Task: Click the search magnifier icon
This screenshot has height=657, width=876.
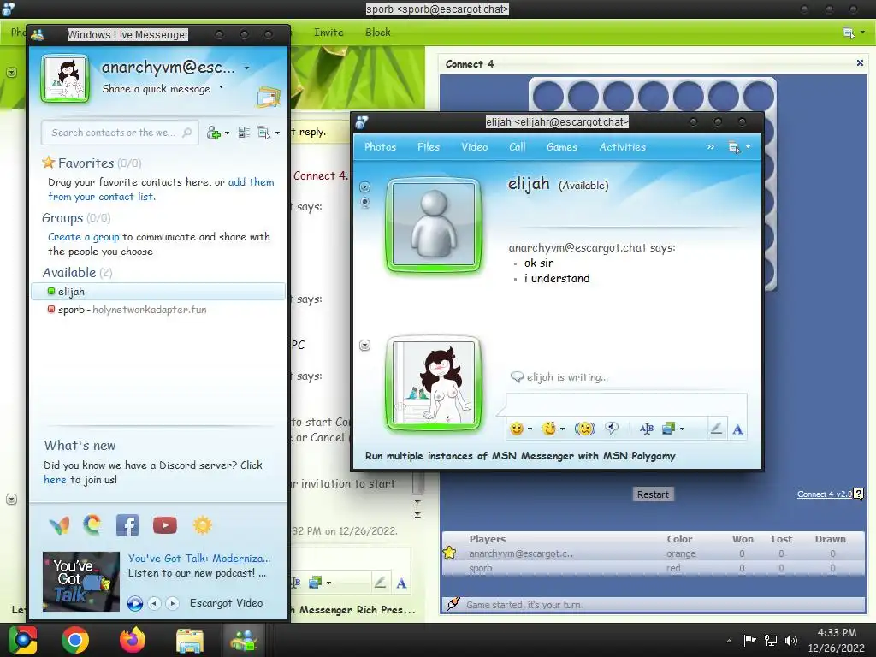Action: pyautogui.click(x=187, y=133)
